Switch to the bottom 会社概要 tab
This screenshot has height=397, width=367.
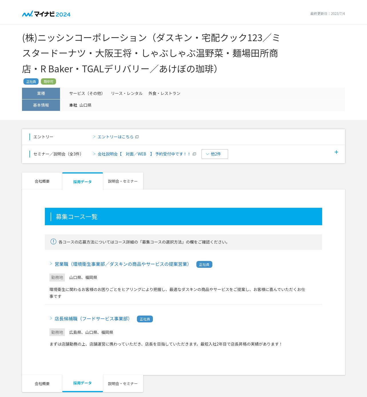tap(42, 384)
